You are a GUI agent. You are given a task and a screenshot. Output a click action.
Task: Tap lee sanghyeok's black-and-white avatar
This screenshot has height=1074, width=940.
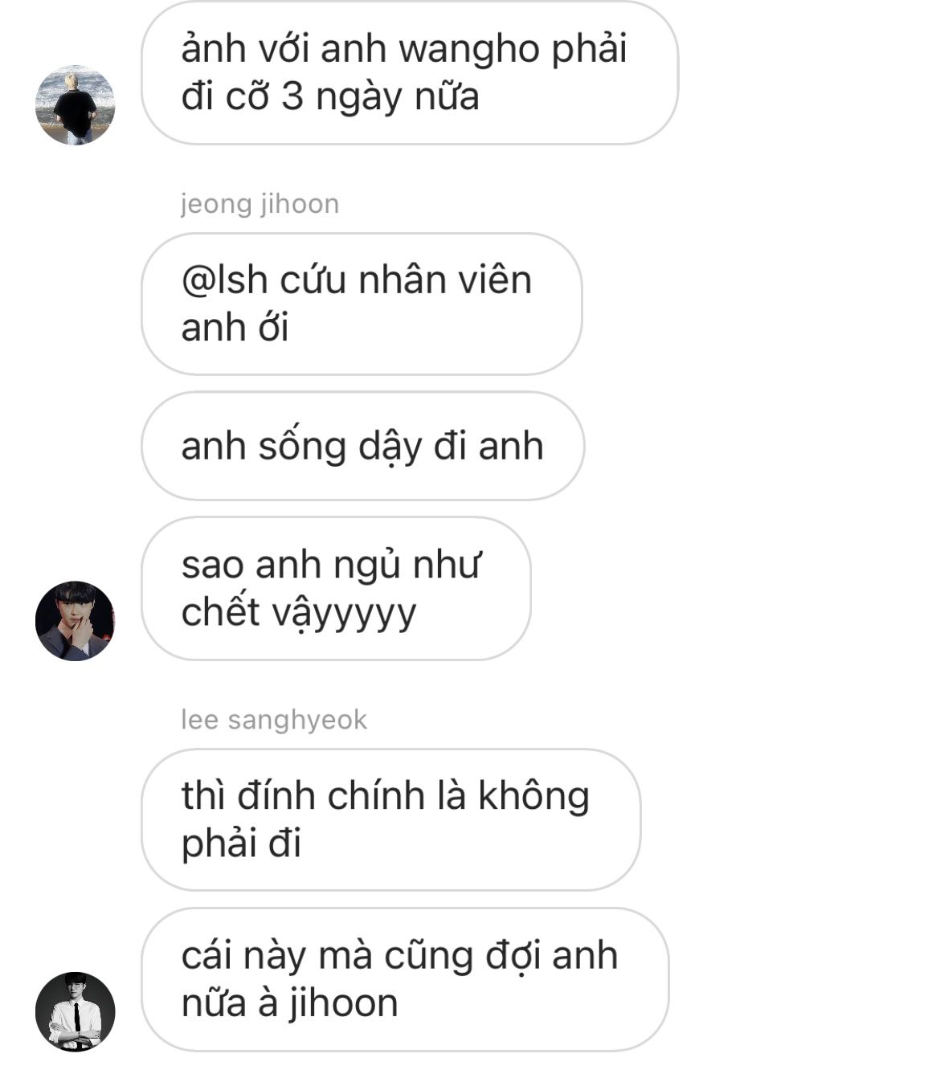pyautogui.click(x=75, y=1011)
